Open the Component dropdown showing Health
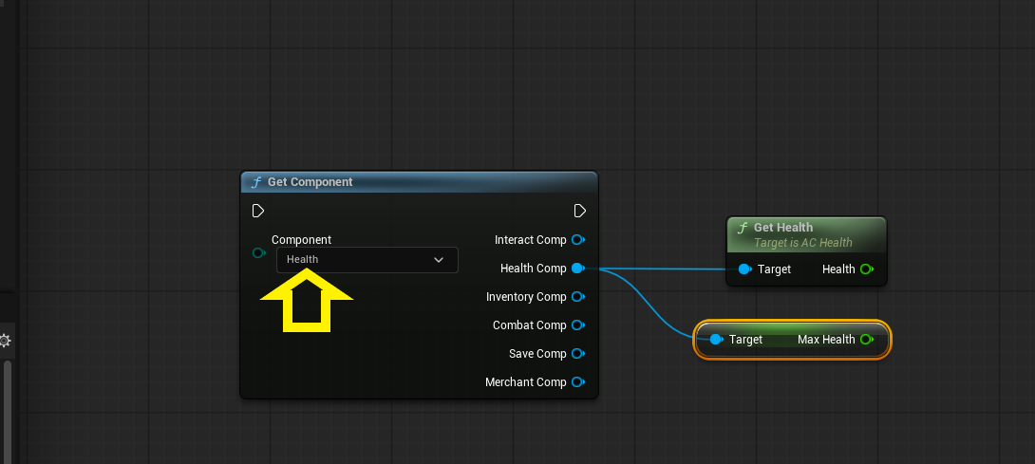Screen dimensions: 1035x464 [x=367, y=259]
